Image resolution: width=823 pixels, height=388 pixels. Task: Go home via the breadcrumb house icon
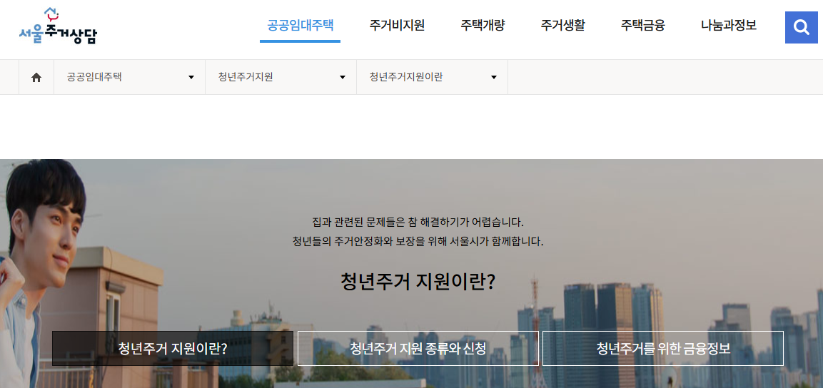pyautogui.click(x=36, y=78)
